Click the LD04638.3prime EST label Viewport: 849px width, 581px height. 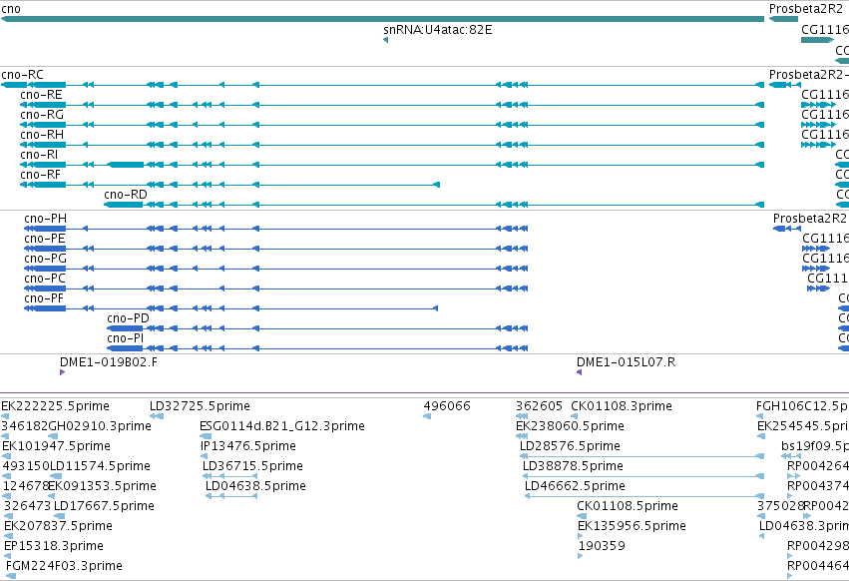(804, 526)
